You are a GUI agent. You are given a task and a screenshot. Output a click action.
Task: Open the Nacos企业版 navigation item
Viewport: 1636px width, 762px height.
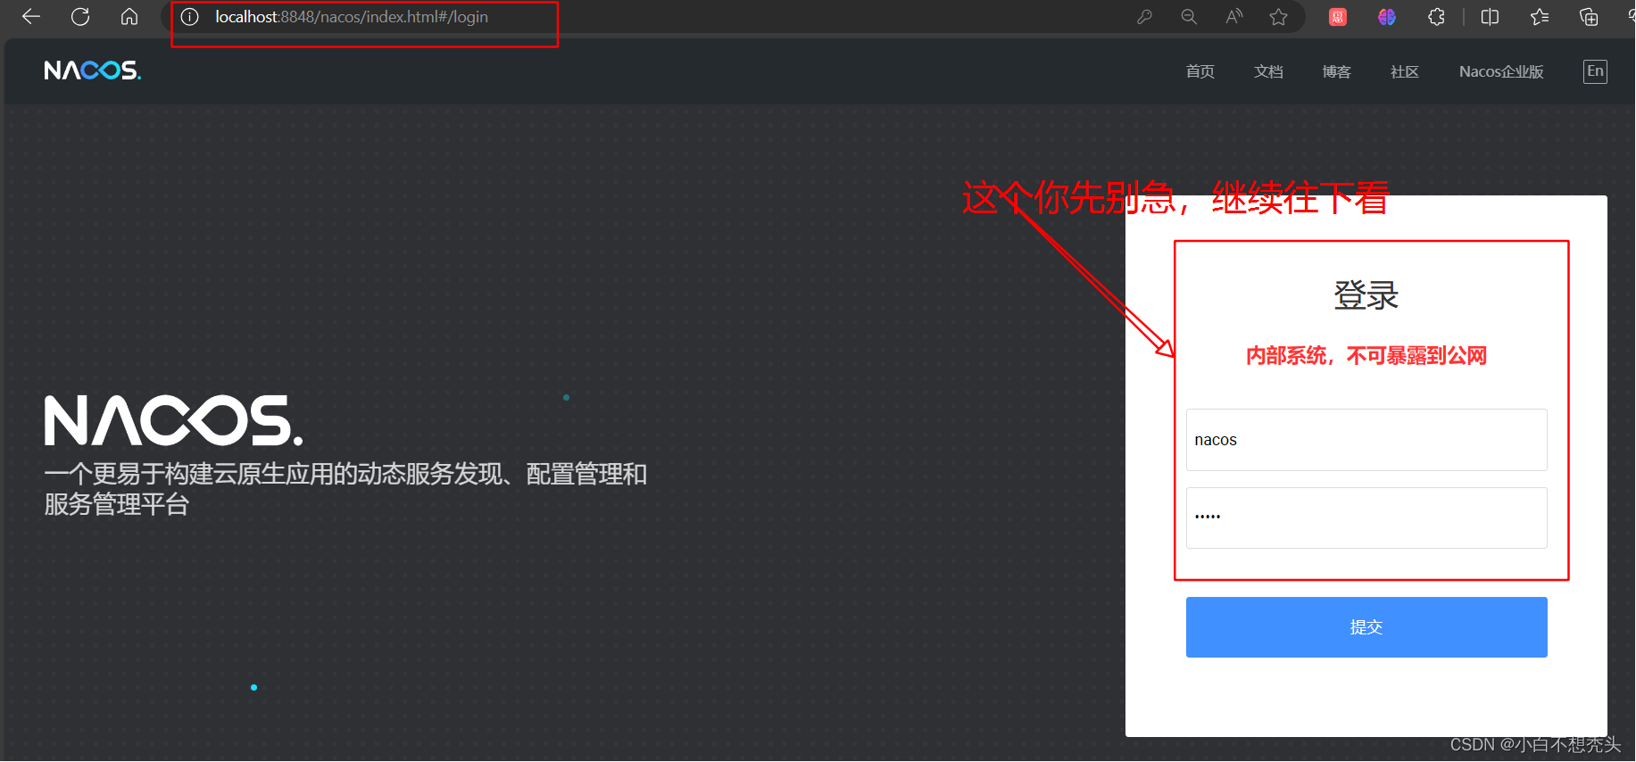point(1501,71)
